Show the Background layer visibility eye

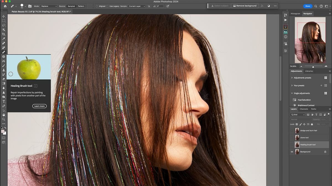click(x=292, y=152)
